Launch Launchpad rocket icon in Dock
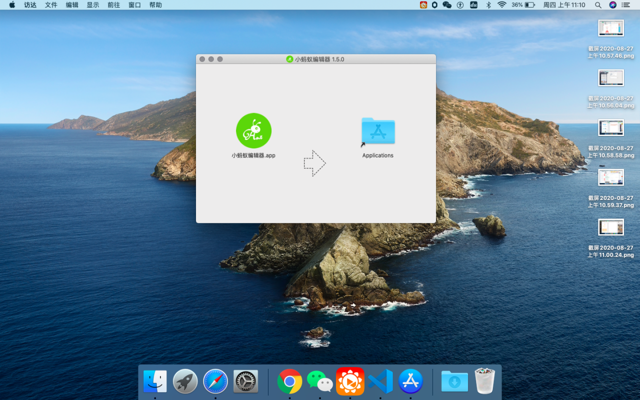This screenshot has height=400, width=640. [185, 381]
